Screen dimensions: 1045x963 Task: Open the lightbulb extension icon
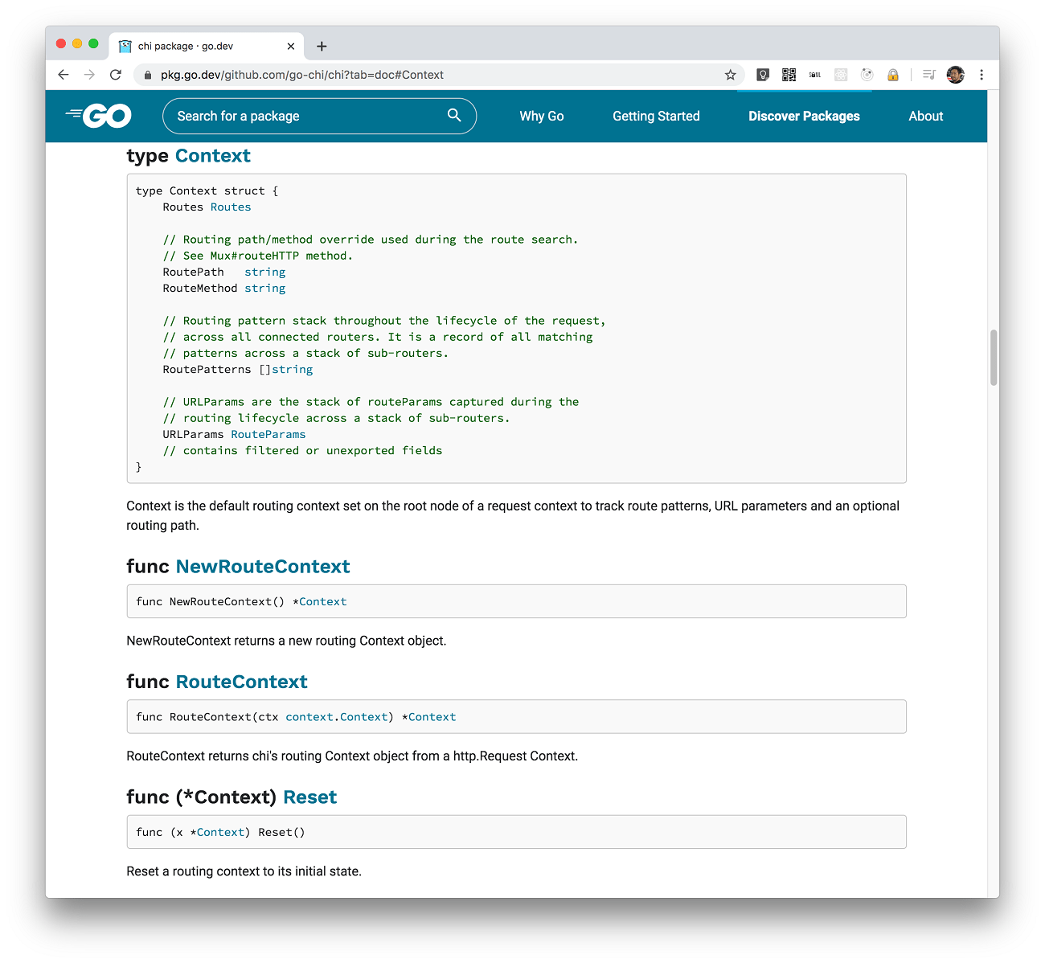point(763,75)
